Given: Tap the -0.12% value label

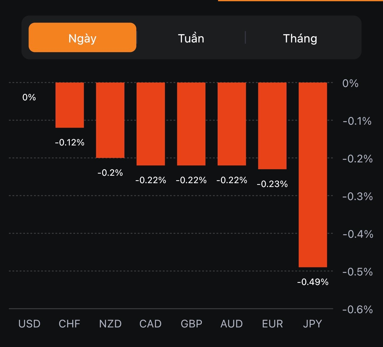Looking at the screenshot, I should (70, 142).
